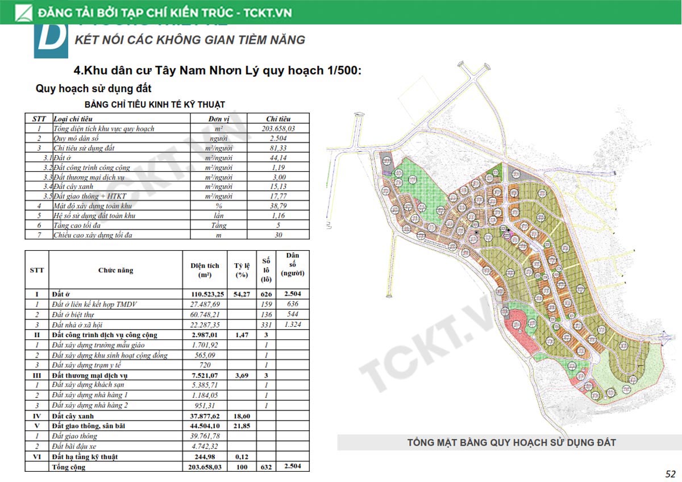Click the population value '1.324'

[x=293, y=325]
